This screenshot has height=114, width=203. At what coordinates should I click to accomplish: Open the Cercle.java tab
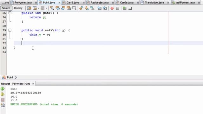tap(127, 3)
